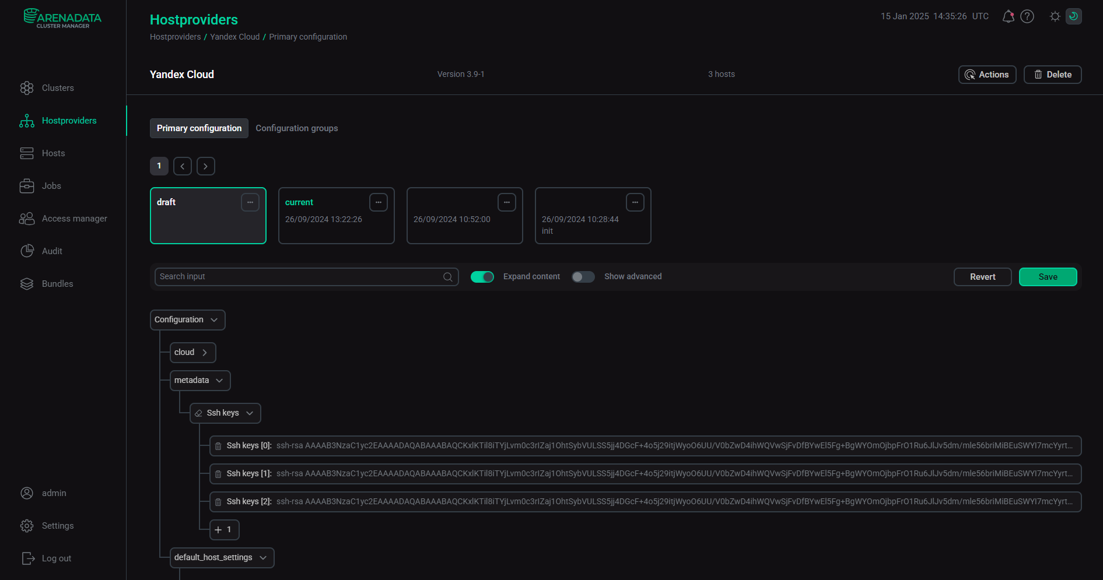This screenshot has width=1103, height=580.
Task: Open Clusters in the sidebar
Action: [x=58, y=88]
